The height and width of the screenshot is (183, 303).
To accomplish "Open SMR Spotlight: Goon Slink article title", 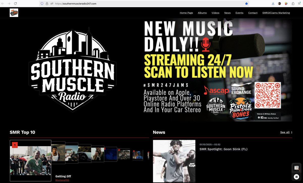I will pos(223,149).
